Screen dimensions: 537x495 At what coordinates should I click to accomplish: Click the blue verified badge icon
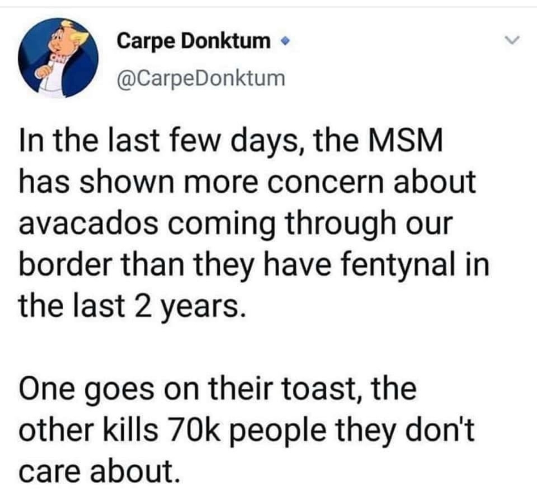[283, 41]
